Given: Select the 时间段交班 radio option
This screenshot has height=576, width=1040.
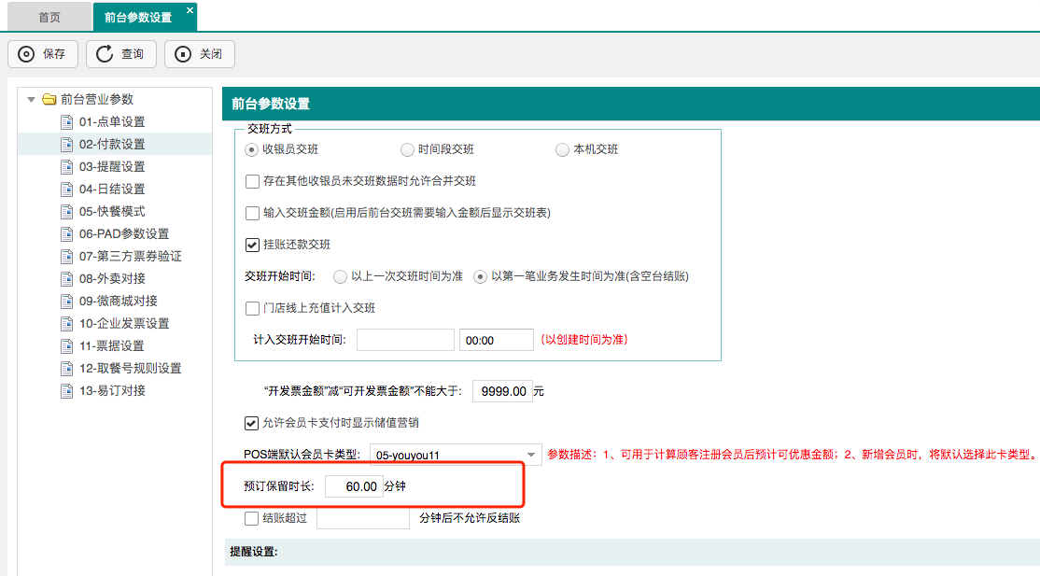Looking at the screenshot, I should coord(407,149).
